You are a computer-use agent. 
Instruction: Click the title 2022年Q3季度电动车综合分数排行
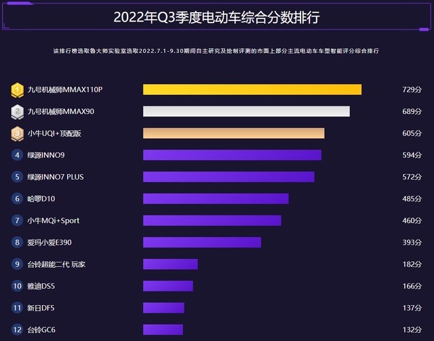click(x=217, y=17)
